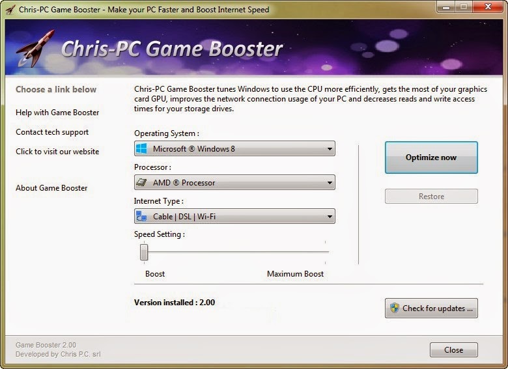Click the Game Booster 2.00 footer text
The width and height of the screenshot is (508, 369).
[46, 345]
